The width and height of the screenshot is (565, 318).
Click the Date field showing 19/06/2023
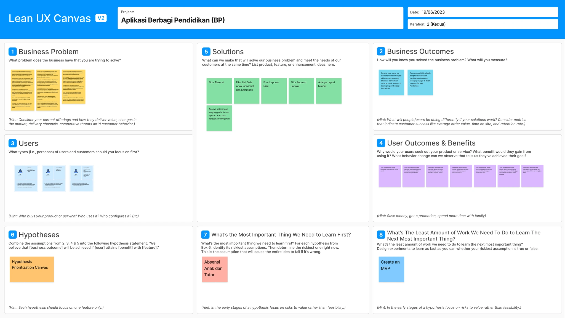coord(483,12)
